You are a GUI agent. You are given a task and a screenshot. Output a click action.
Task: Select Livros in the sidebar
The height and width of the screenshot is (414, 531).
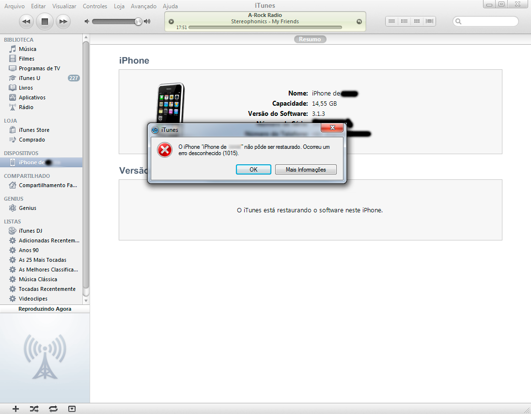click(41, 88)
